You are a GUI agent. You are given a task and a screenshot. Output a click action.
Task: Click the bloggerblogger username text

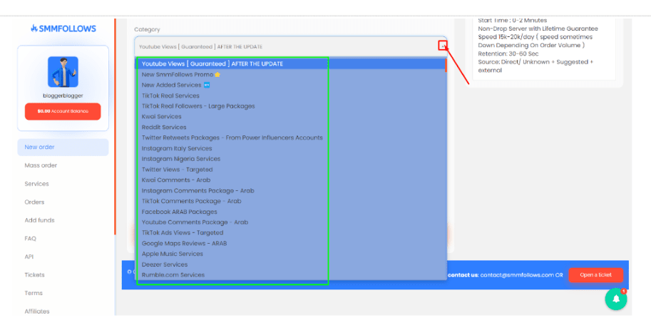click(x=63, y=96)
